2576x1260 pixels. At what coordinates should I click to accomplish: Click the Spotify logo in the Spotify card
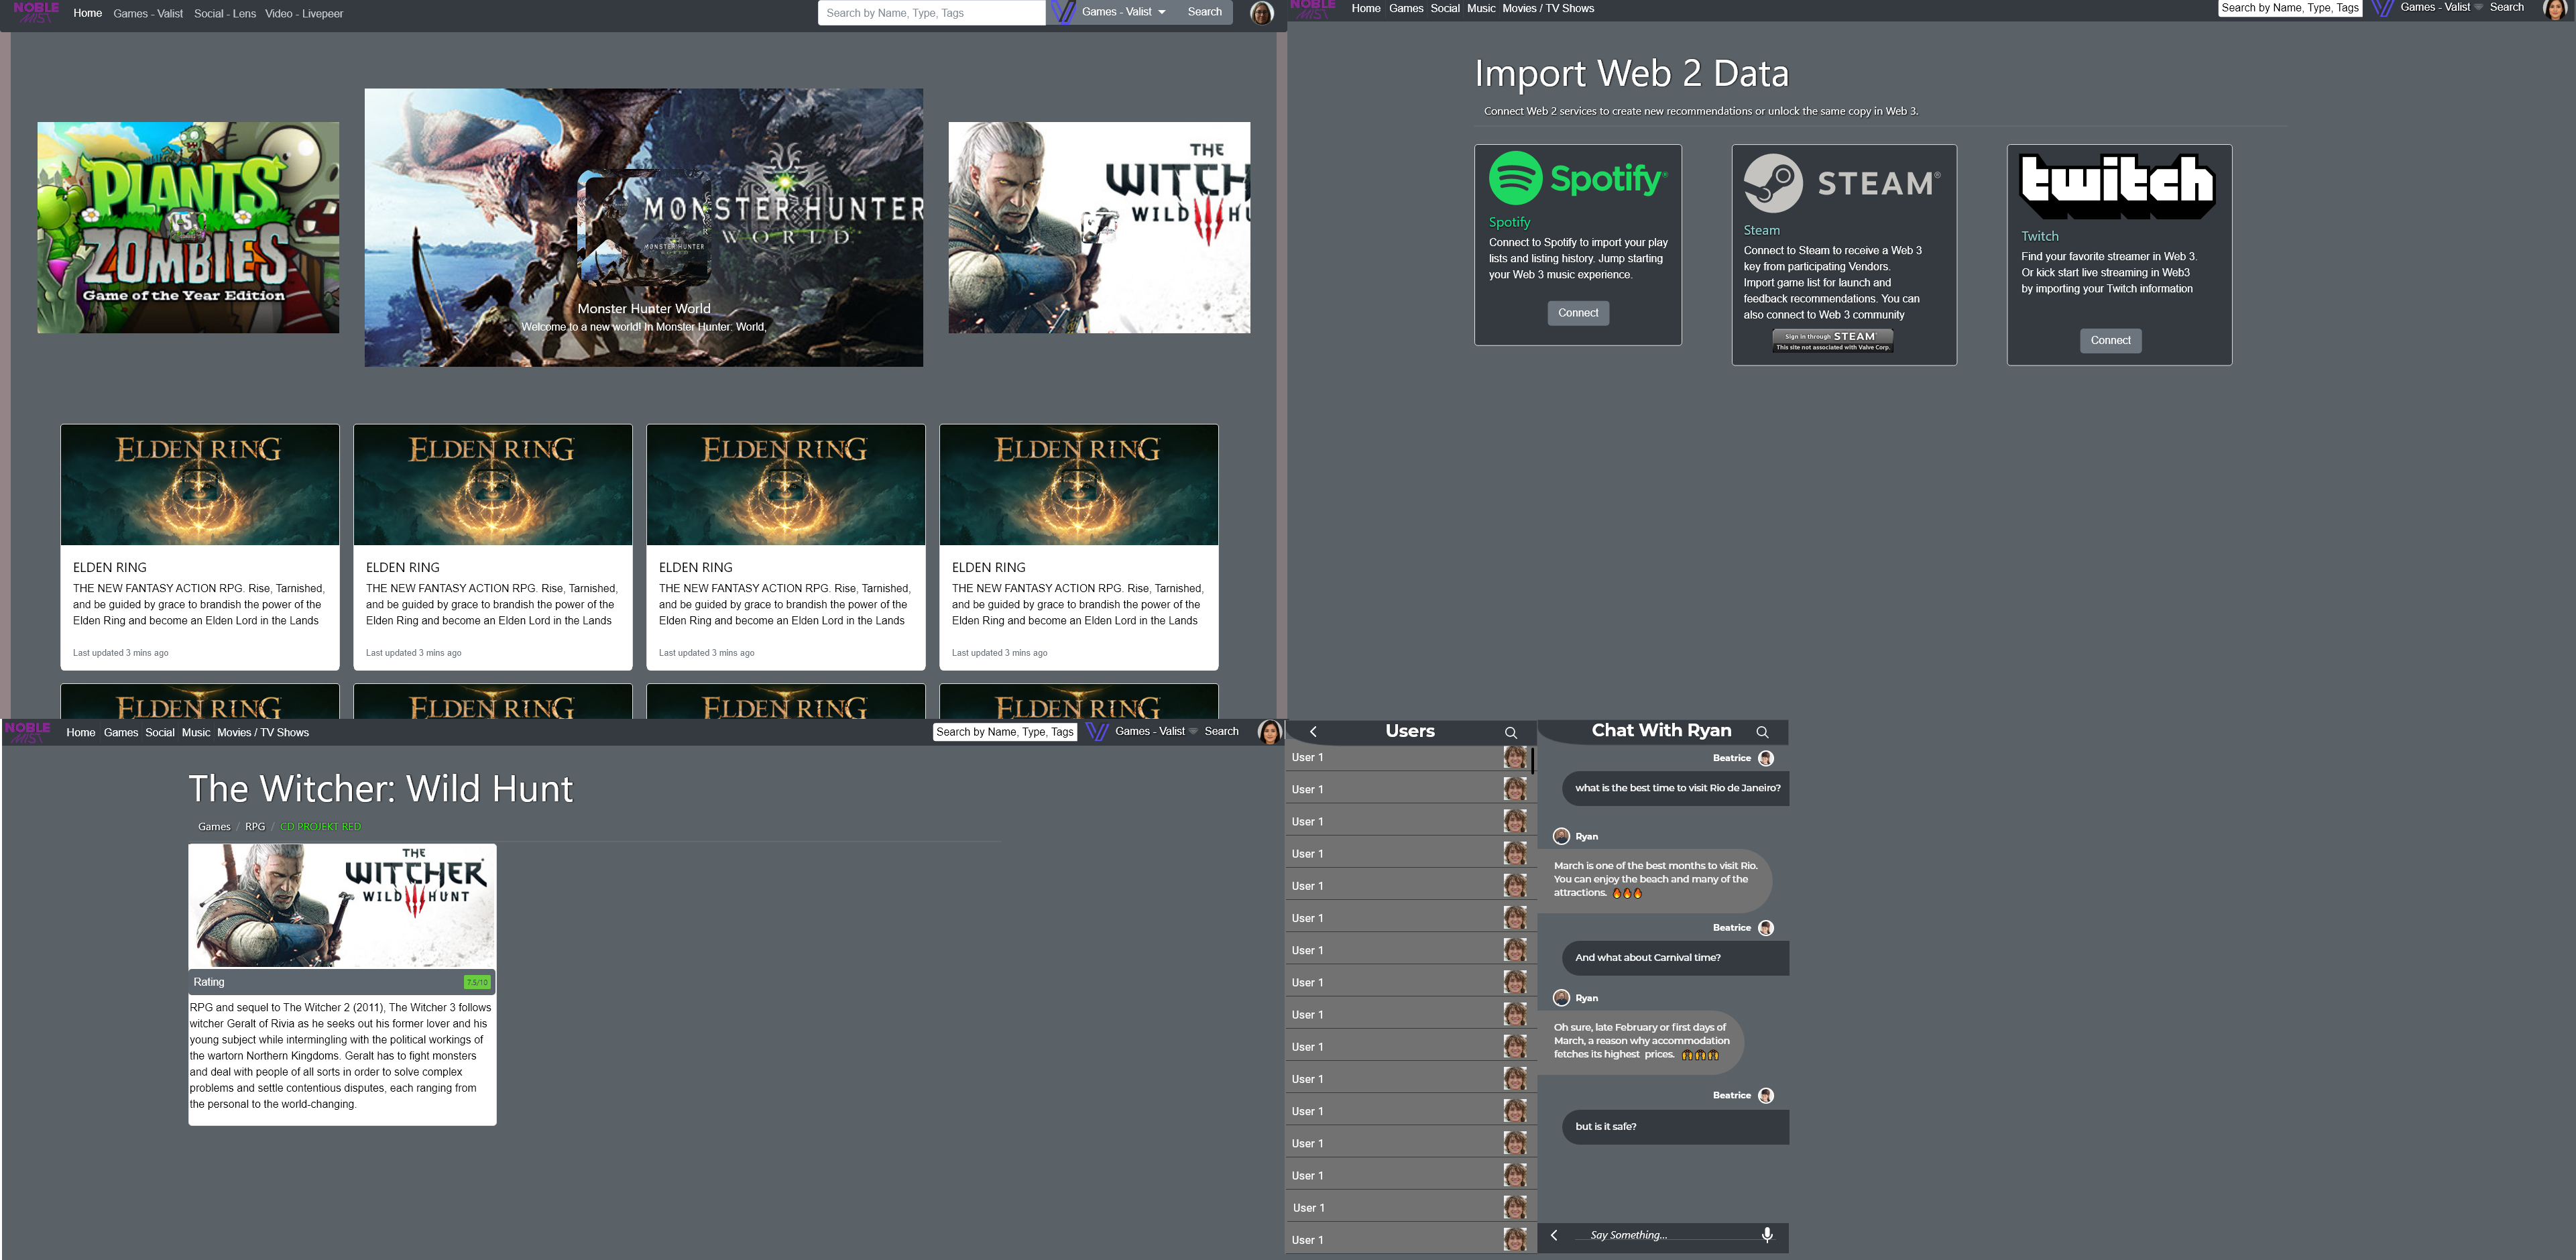[1577, 178]
